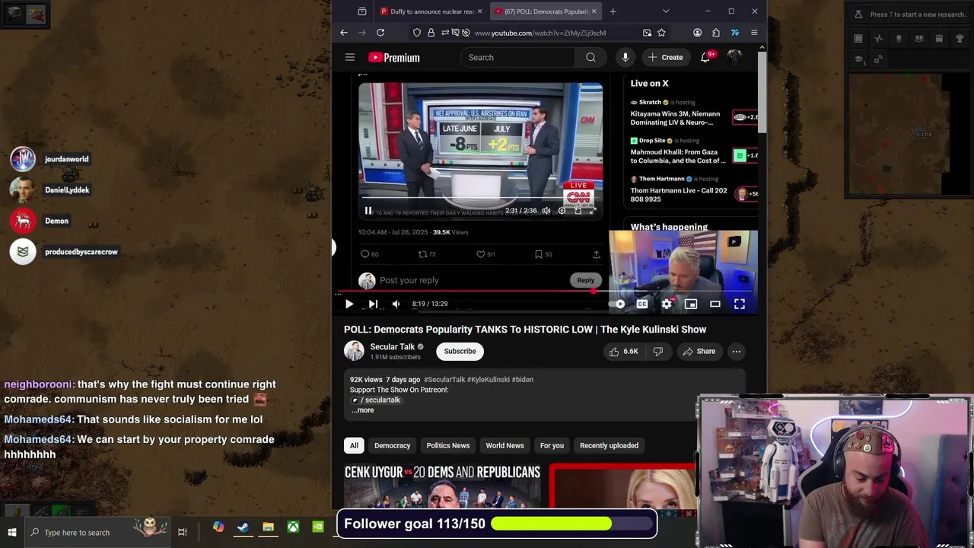
Task: Skip to next video in player
Action: pyautogui.click(x=373, y=304)
